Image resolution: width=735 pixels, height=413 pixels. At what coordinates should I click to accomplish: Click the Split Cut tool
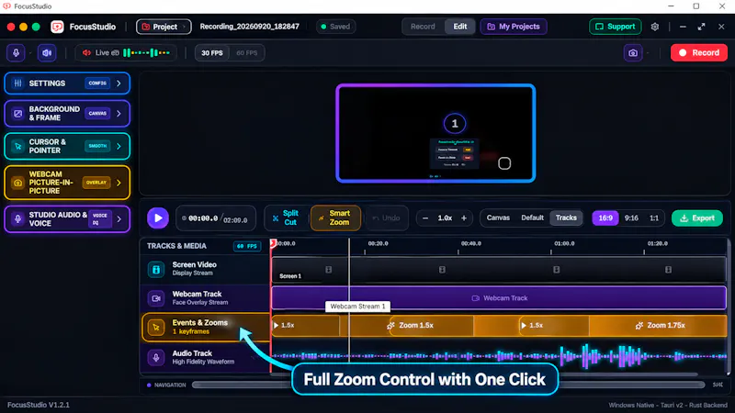pos(286,218)
